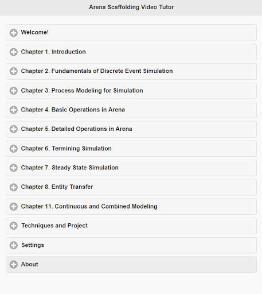Screen dimensions: 262x294
Task: Click the plus icon next to Chapter 1. Introduction
Action: coord(14,52)
